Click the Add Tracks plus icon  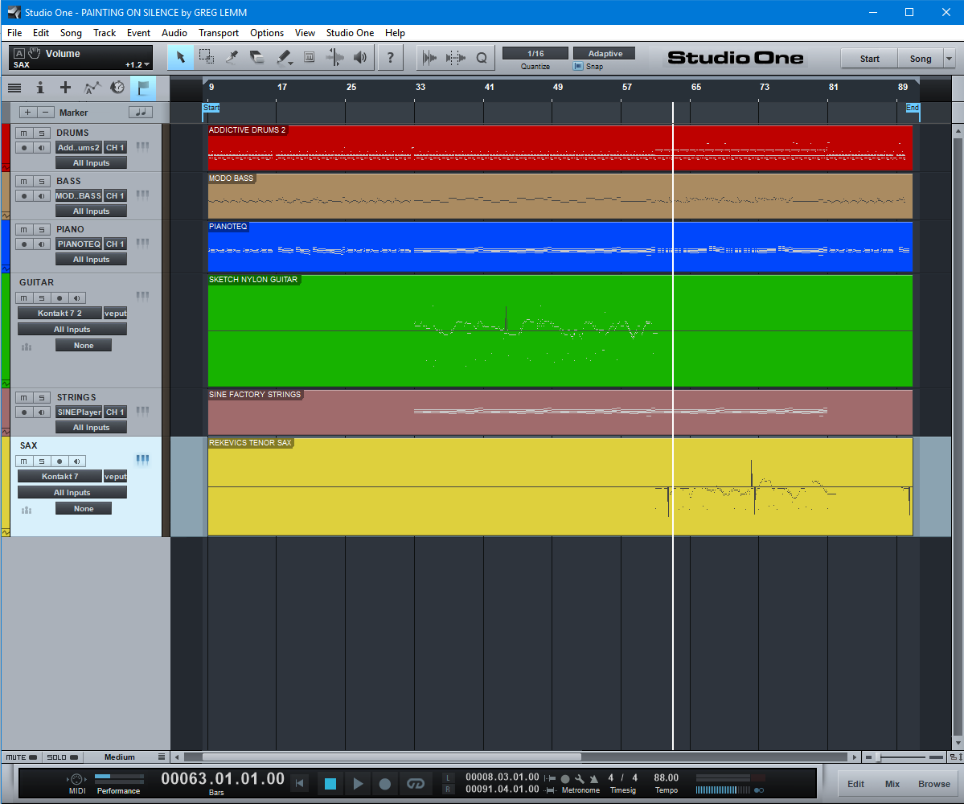tap(65, 88)
